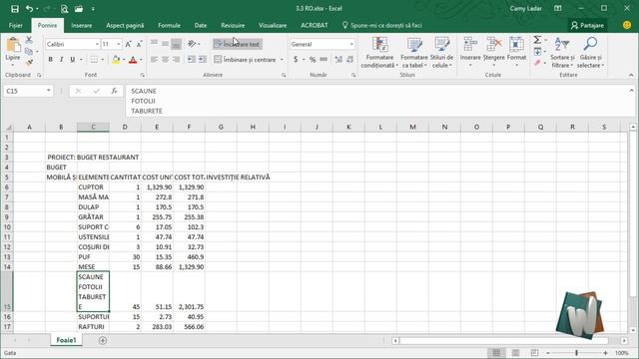Toggle Underline formatting
The width and height of the screenshot is (639, 359).
(x=72, y=60)
